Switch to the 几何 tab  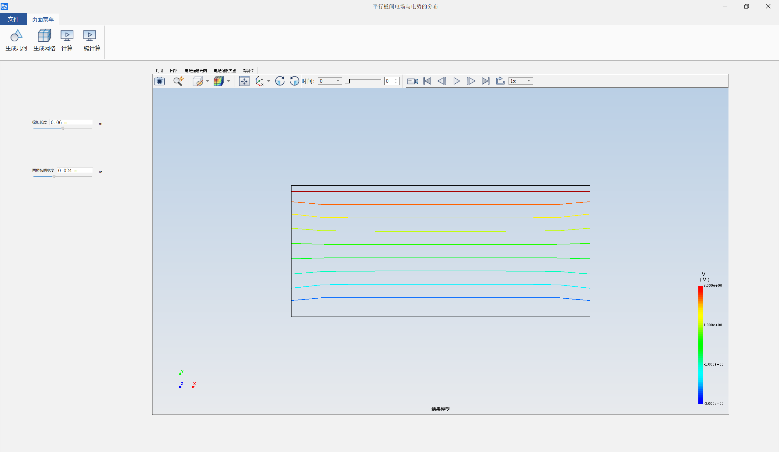tap(159, 71)
